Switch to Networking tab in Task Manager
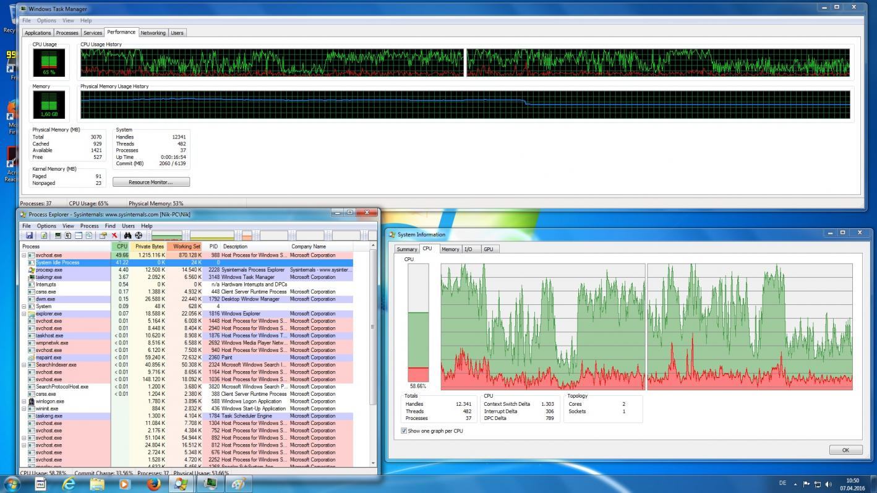Image resolution: width=877 pixels, height=493 pixels. click(x=153, y=33)
